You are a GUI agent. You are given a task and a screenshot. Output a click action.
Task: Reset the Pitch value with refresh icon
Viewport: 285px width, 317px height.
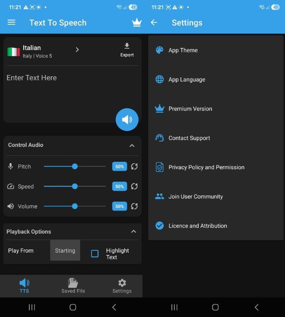tap(134, 166)
